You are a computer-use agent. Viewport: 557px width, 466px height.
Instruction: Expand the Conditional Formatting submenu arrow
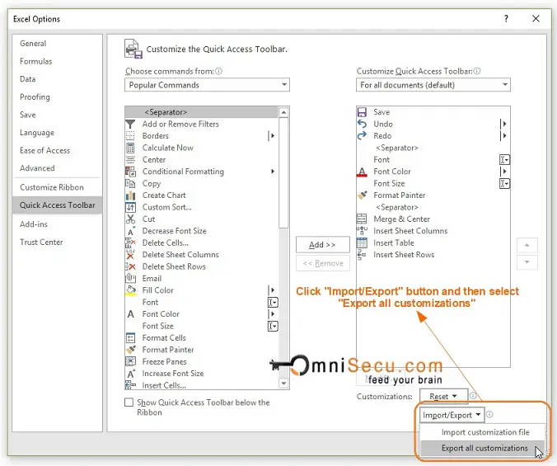coord(273,172)
